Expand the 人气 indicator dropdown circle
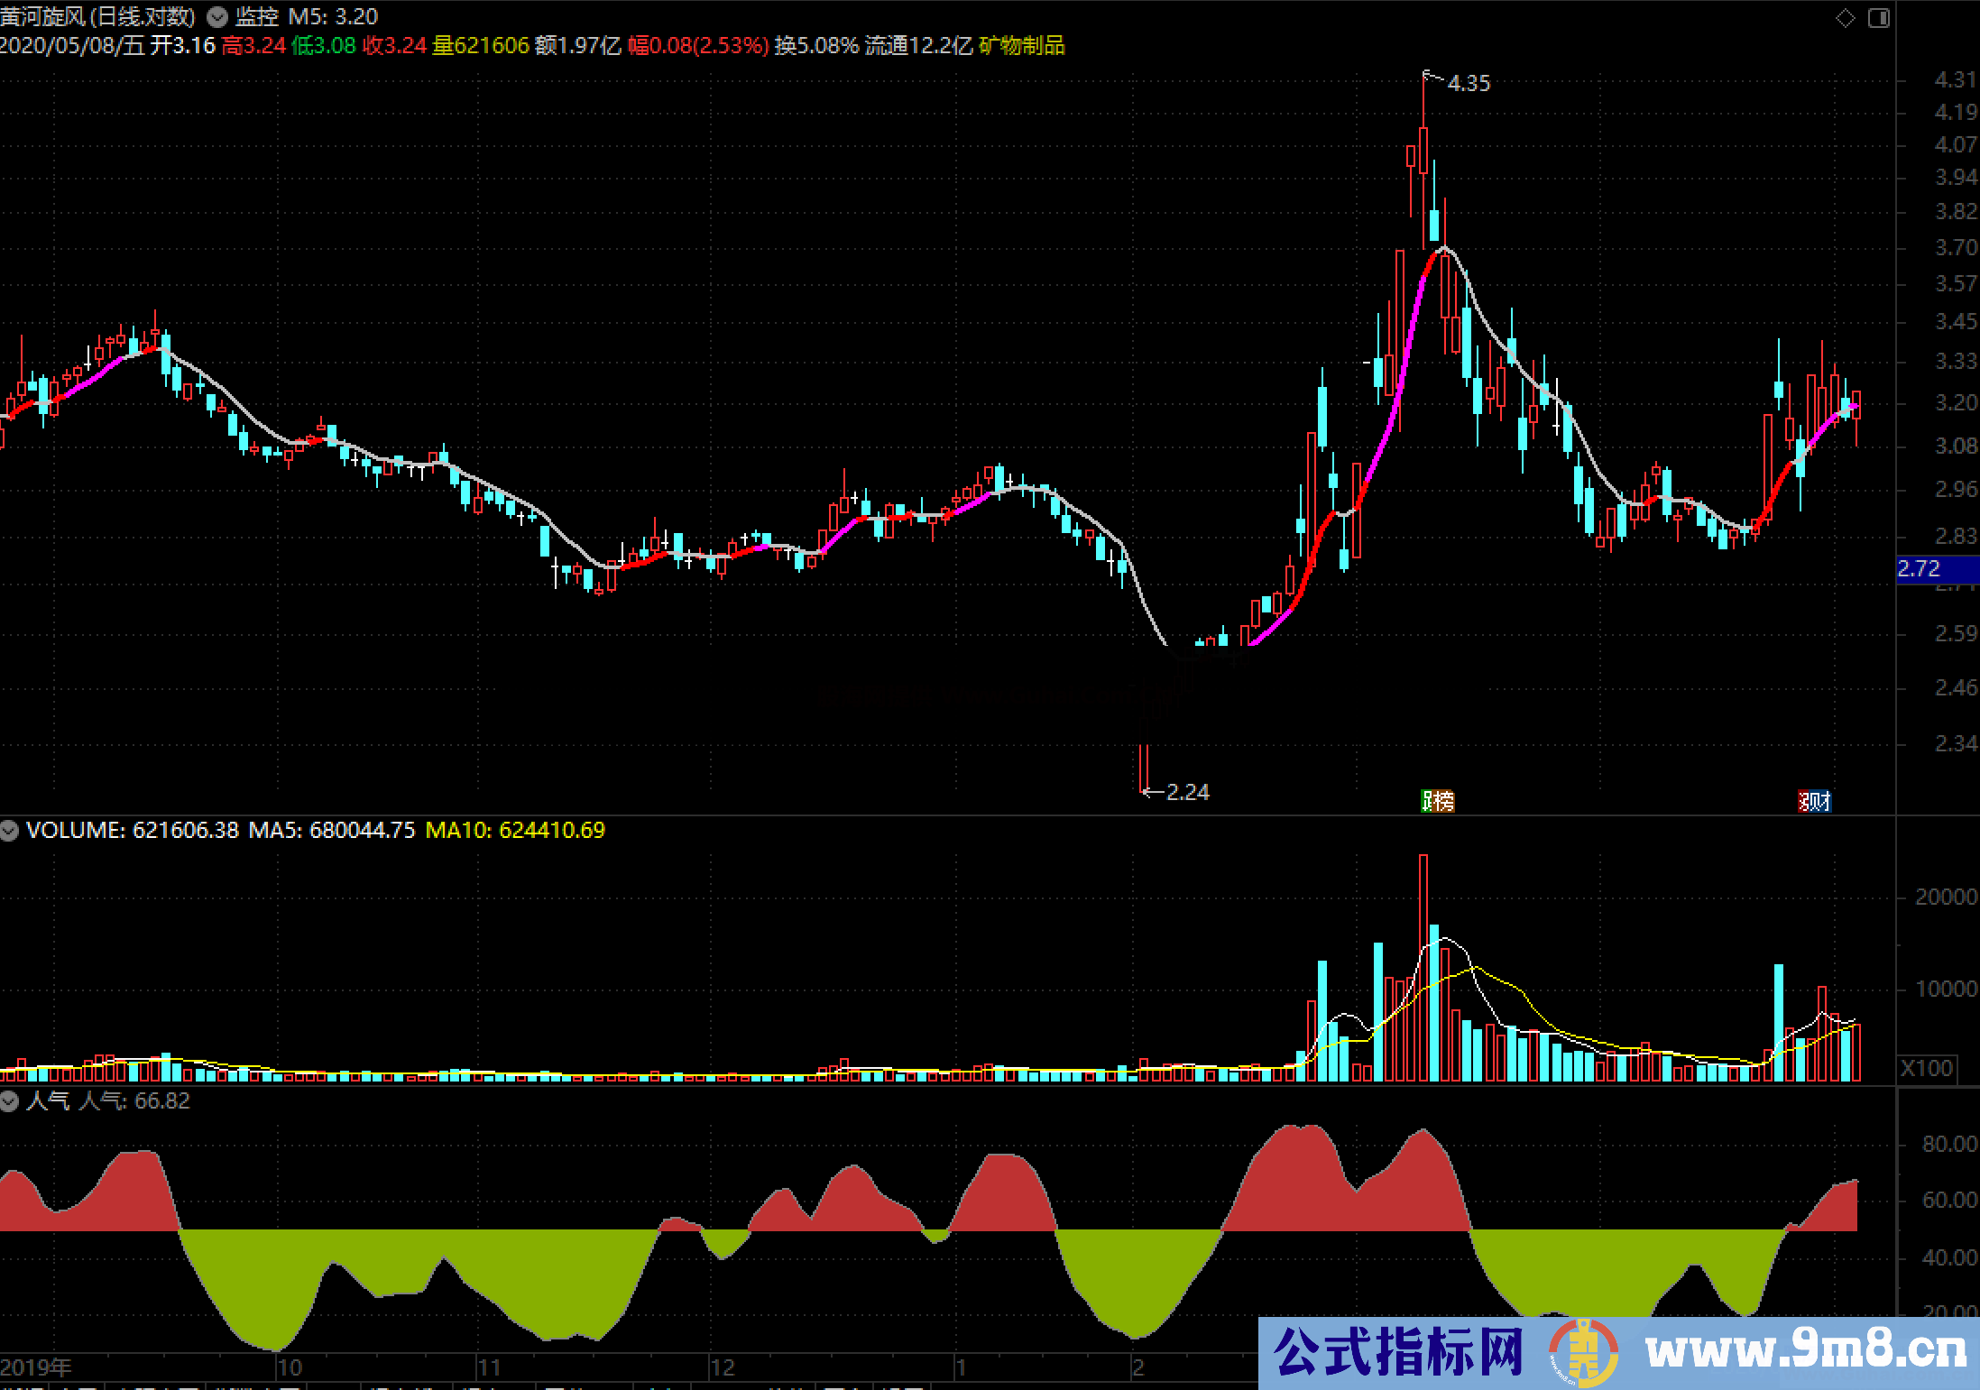This screenshot has width=1980, height=1390. pyautogui.click(x=10, y=1101)
